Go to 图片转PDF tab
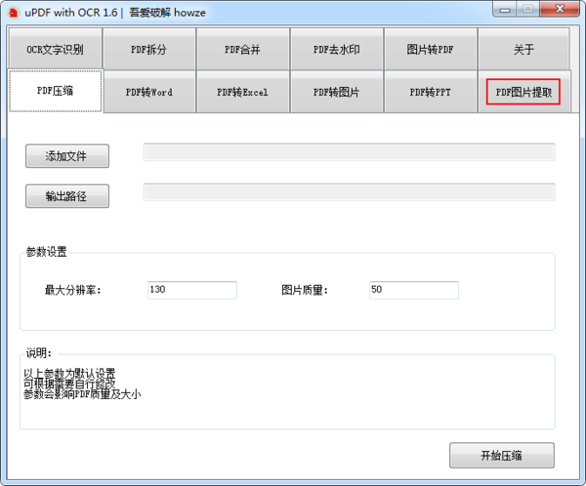Image resolution: width=586 pixels, height=486 pixels. (430, 49)
